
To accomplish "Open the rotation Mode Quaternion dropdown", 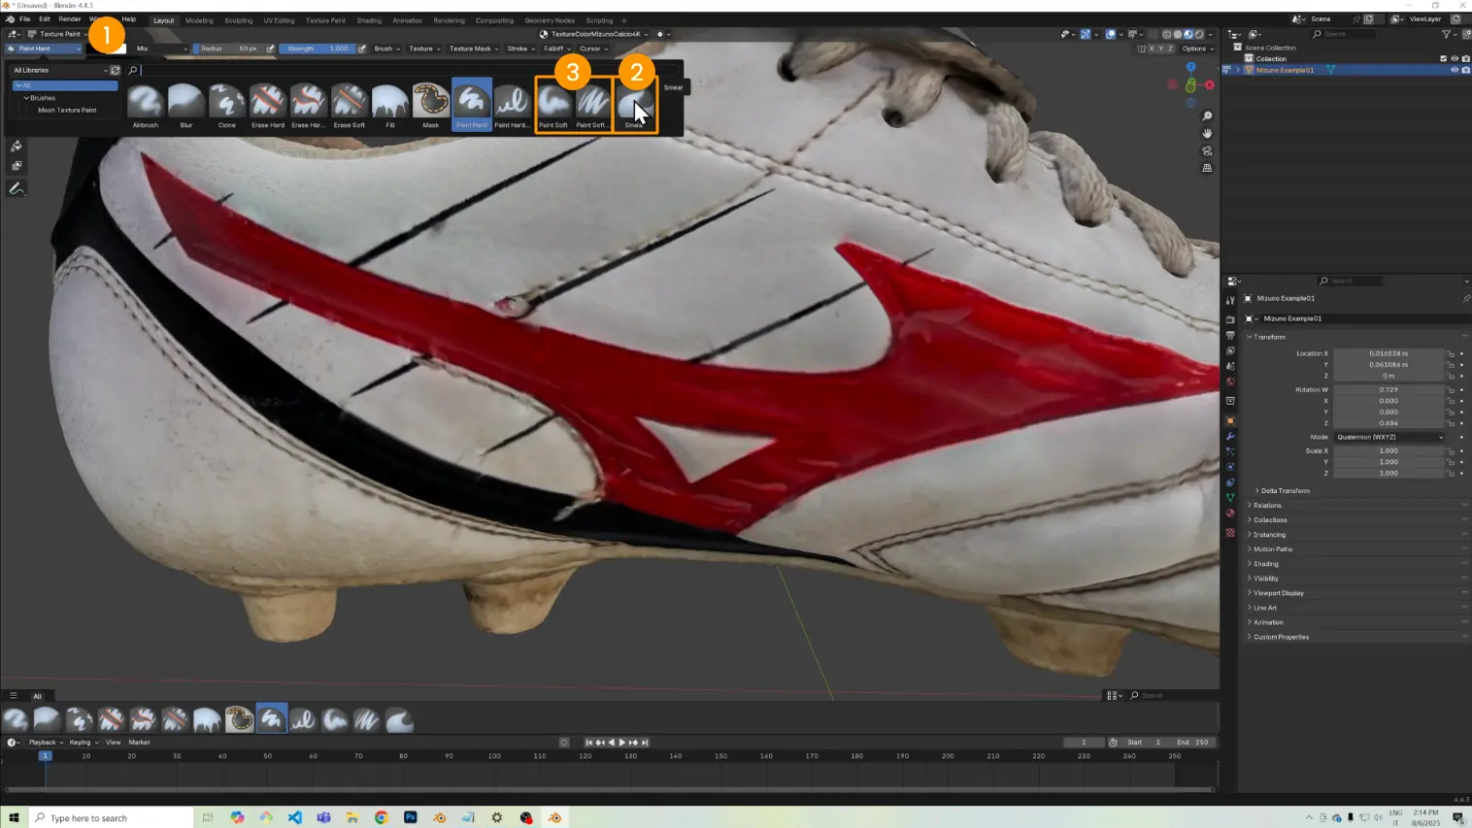I will [1389, 437].
